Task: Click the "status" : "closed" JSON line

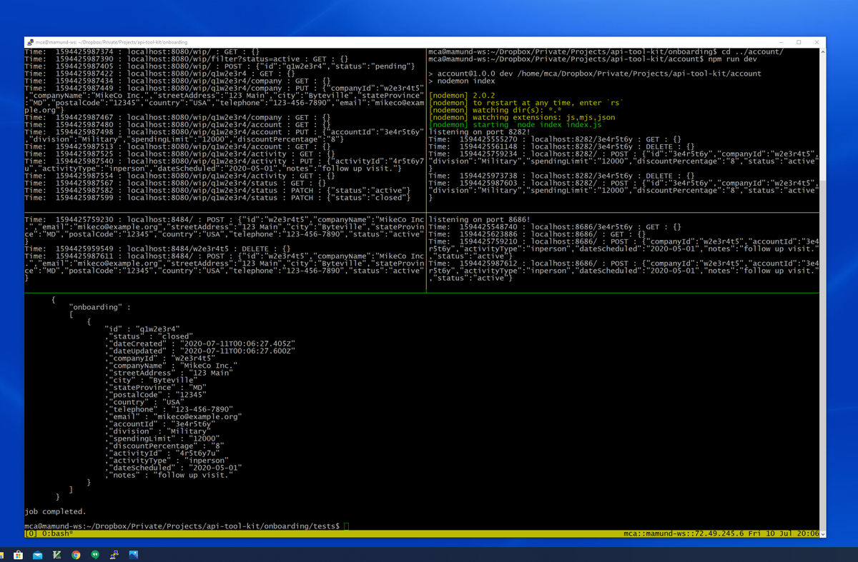Action: tap(148, 336)
